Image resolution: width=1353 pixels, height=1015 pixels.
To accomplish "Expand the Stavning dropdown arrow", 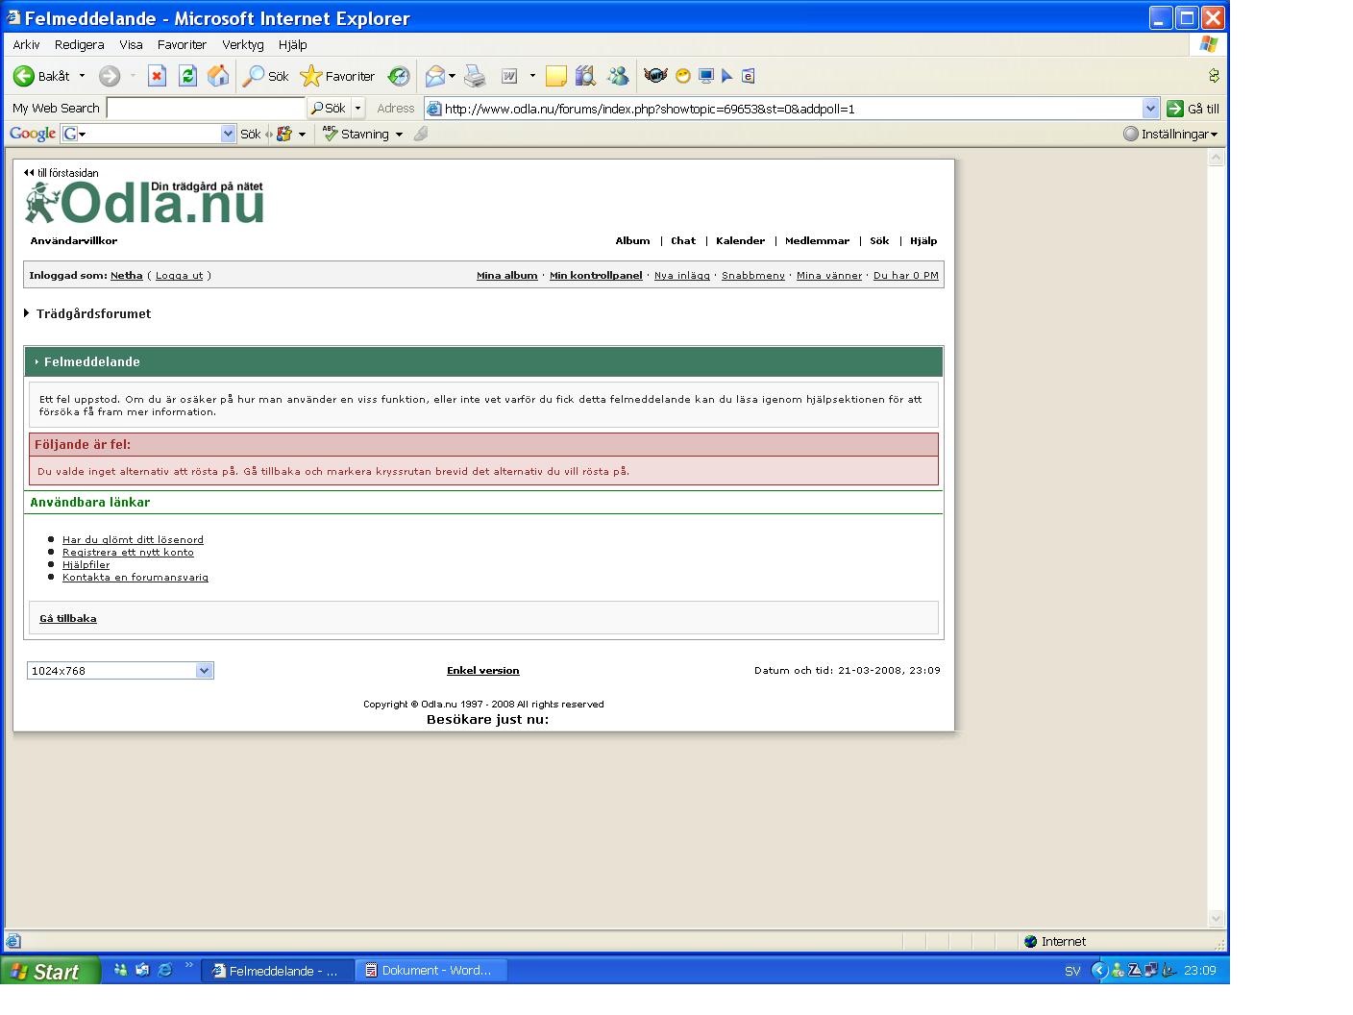I will pos(399,135).
